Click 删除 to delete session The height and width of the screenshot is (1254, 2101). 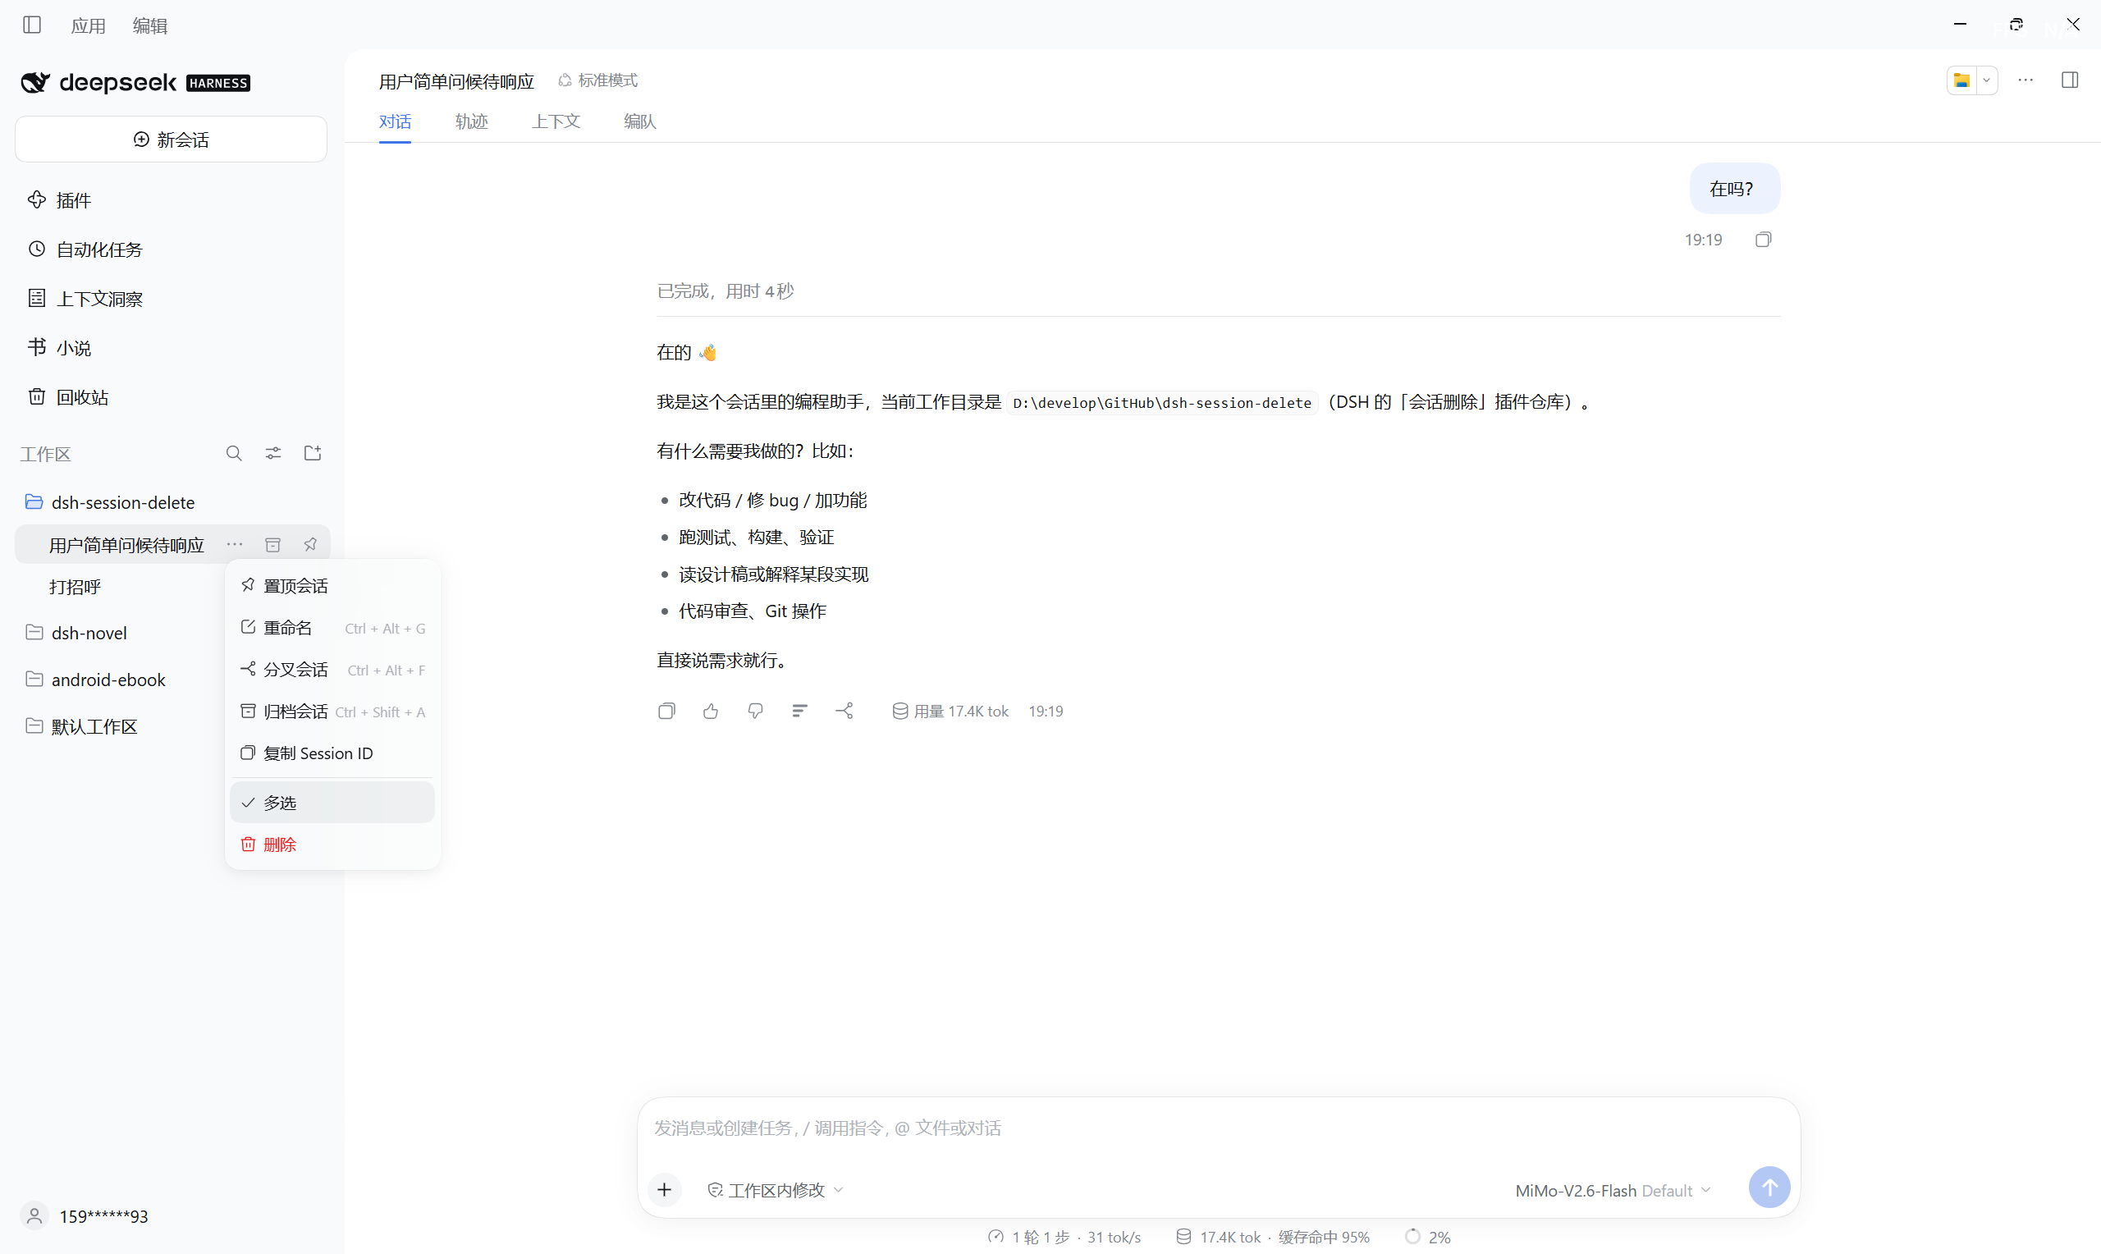click(x=332, y=844)
